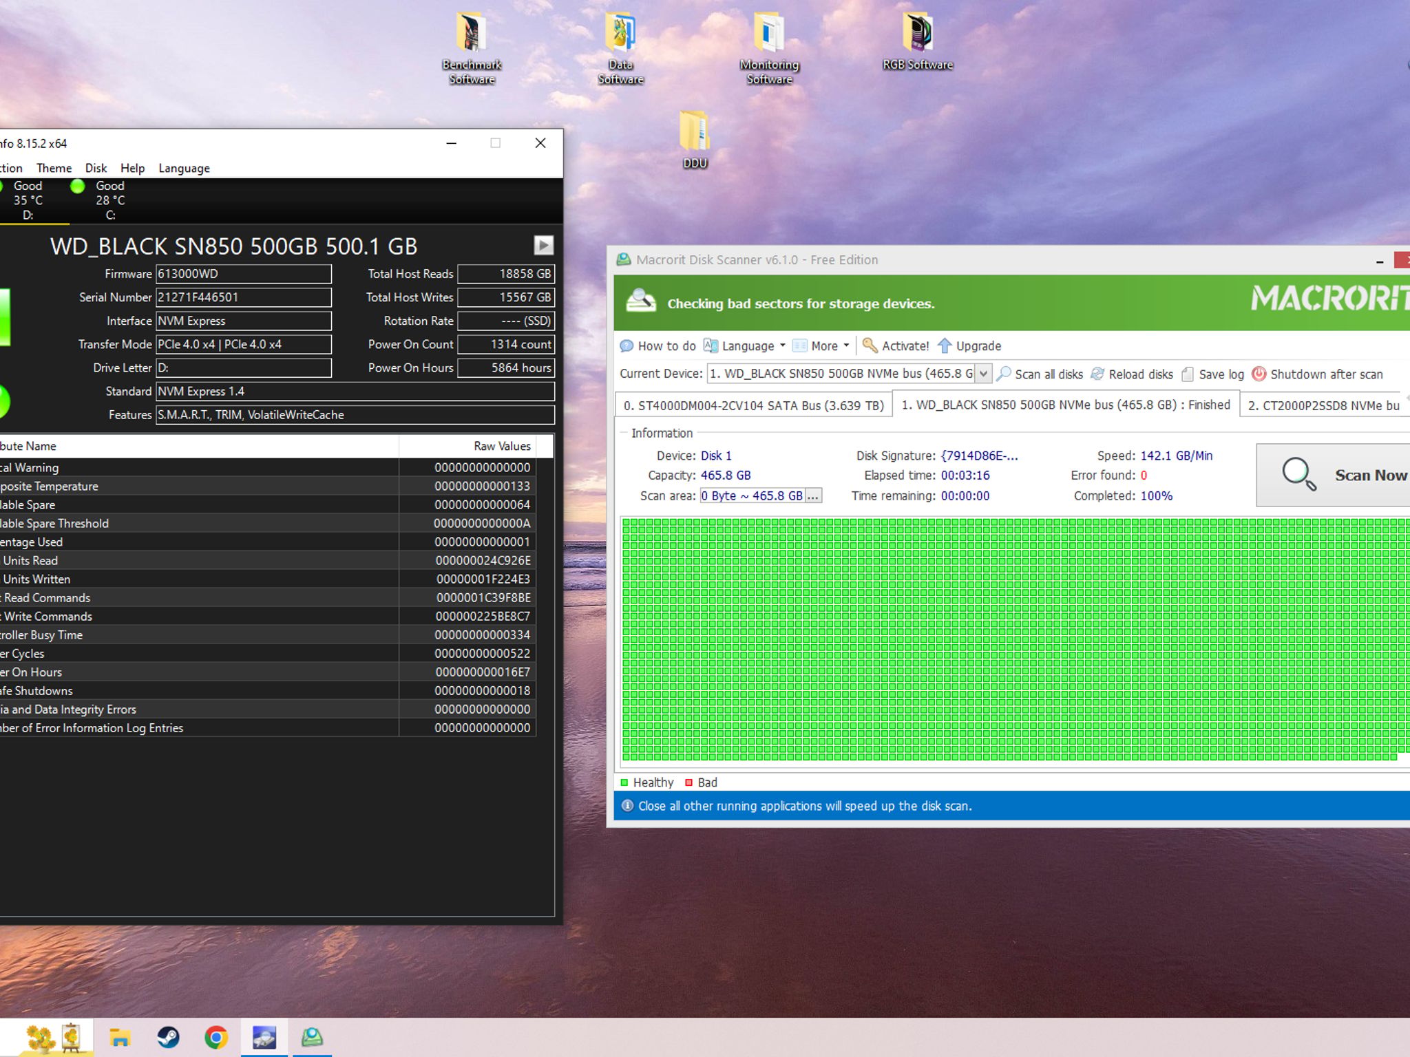This screenshot has height=1057, width=1410.
Task: Click CrystalDiskInfo taskbar icon
Action: pos(264,1037)
